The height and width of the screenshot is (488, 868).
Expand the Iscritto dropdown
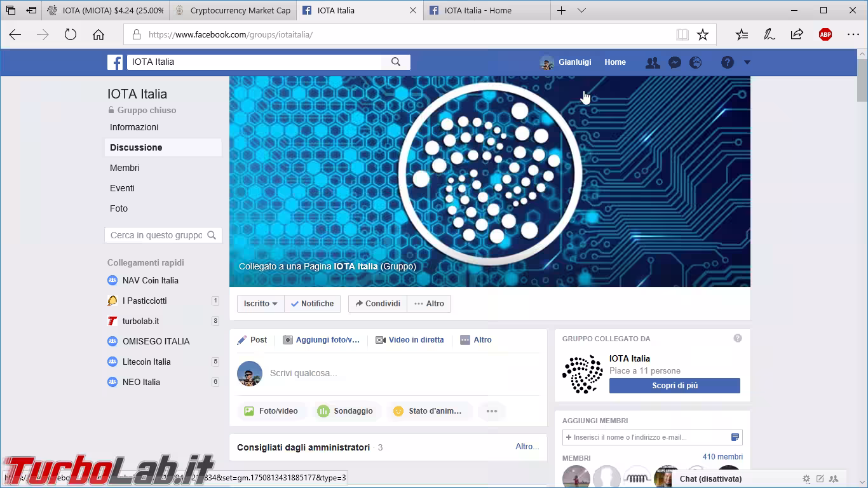click(261, 304)
